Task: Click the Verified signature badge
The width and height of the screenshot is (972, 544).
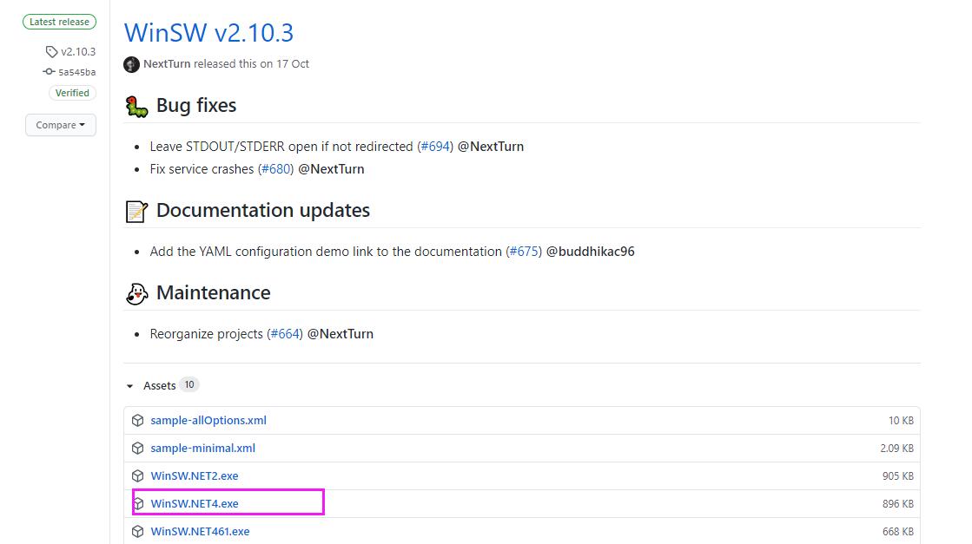Action: click(72, 93)
